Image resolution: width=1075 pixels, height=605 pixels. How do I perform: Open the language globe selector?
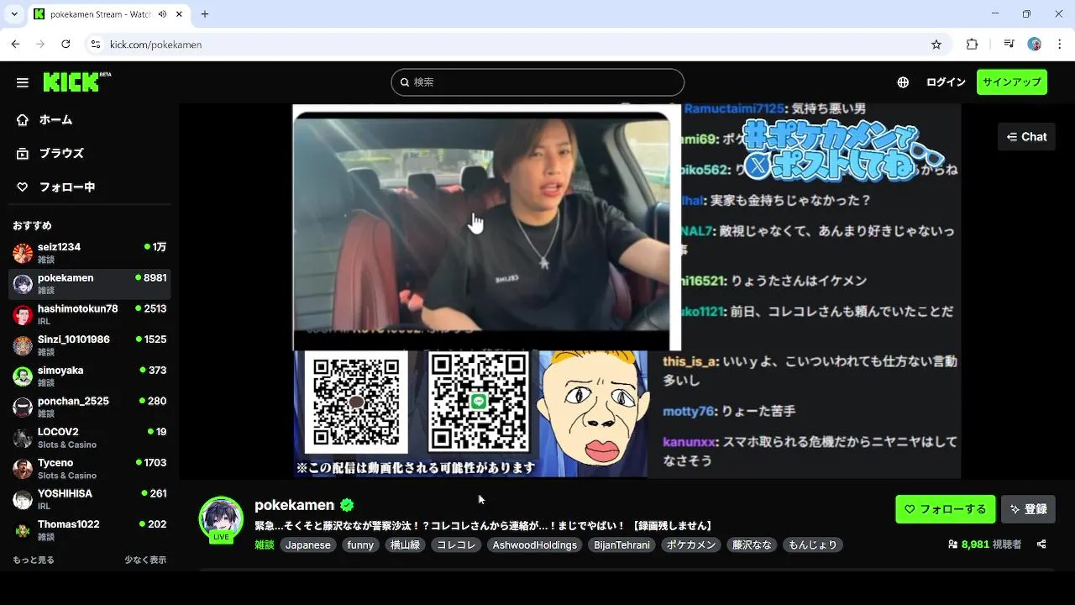(903, 82)
